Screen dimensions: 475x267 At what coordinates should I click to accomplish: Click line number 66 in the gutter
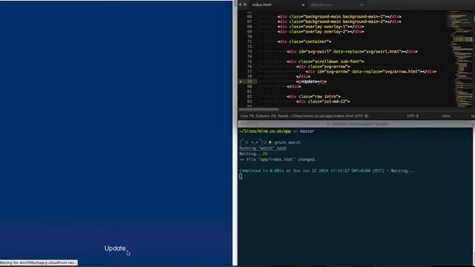coord(249,16)
